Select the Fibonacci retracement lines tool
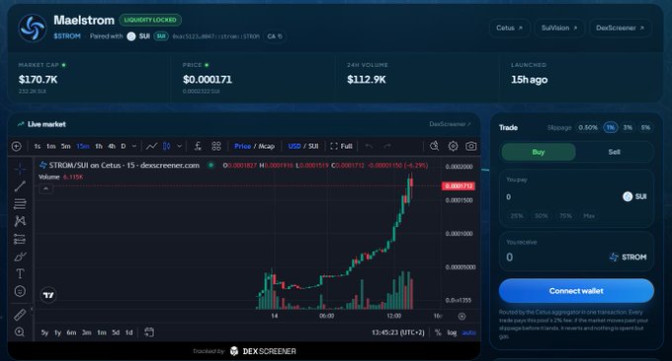The image size is (672, 361). pyautogui.click(x=20, y=204)
